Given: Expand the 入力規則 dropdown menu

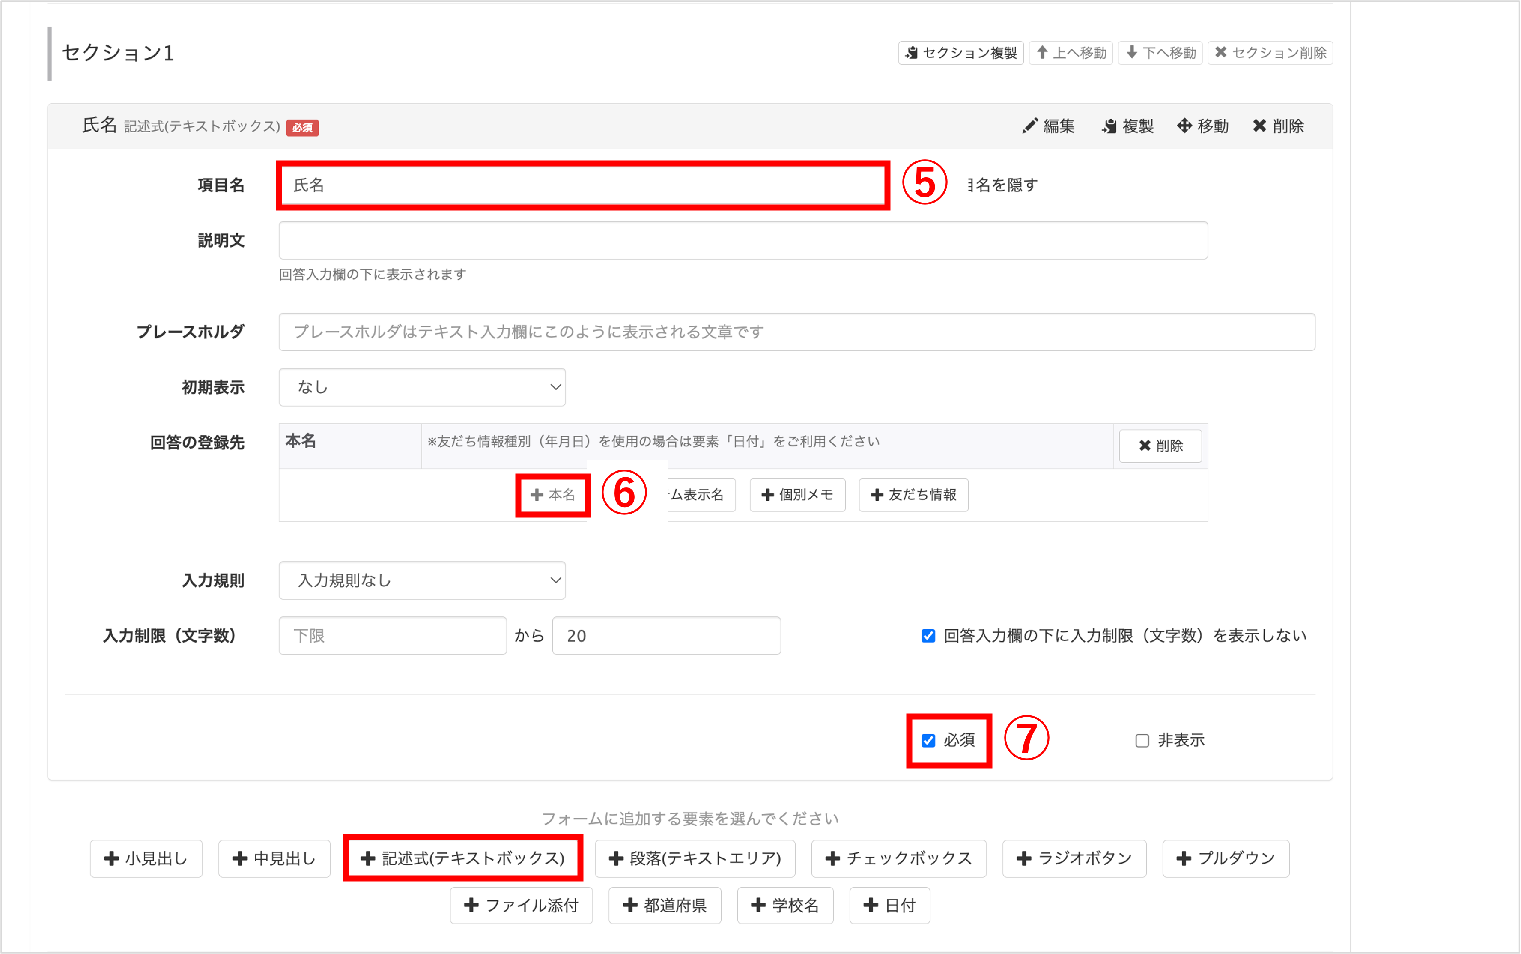Looking at the screenshot, I should click(422, 580).
